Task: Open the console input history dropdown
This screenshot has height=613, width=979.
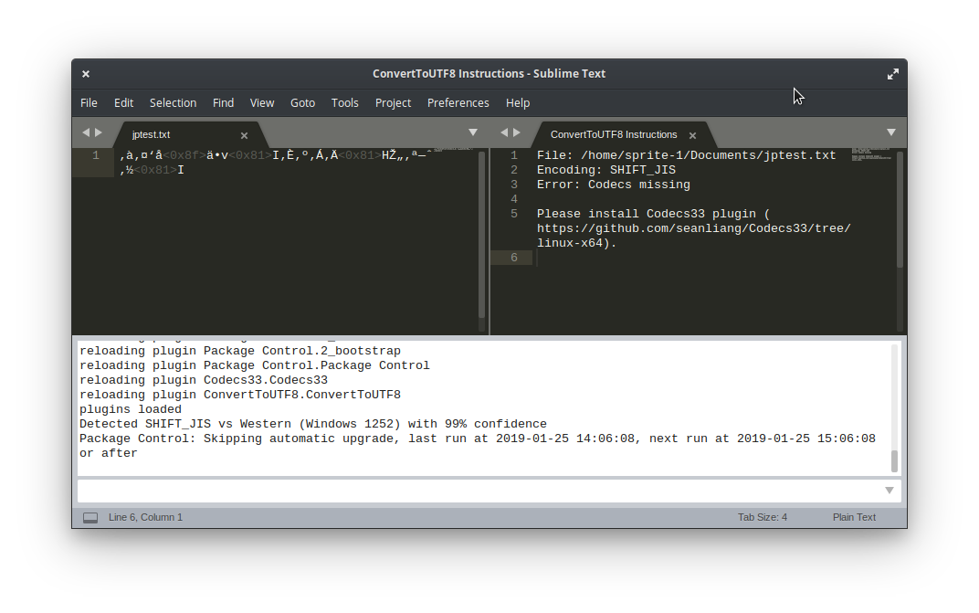Action: pos(889,490)
